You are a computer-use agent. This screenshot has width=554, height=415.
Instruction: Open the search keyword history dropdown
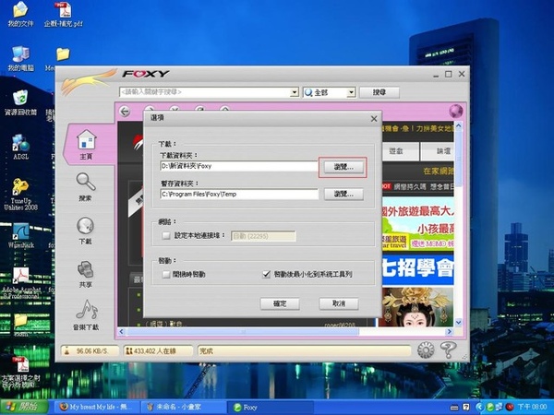tap(294, 92)
